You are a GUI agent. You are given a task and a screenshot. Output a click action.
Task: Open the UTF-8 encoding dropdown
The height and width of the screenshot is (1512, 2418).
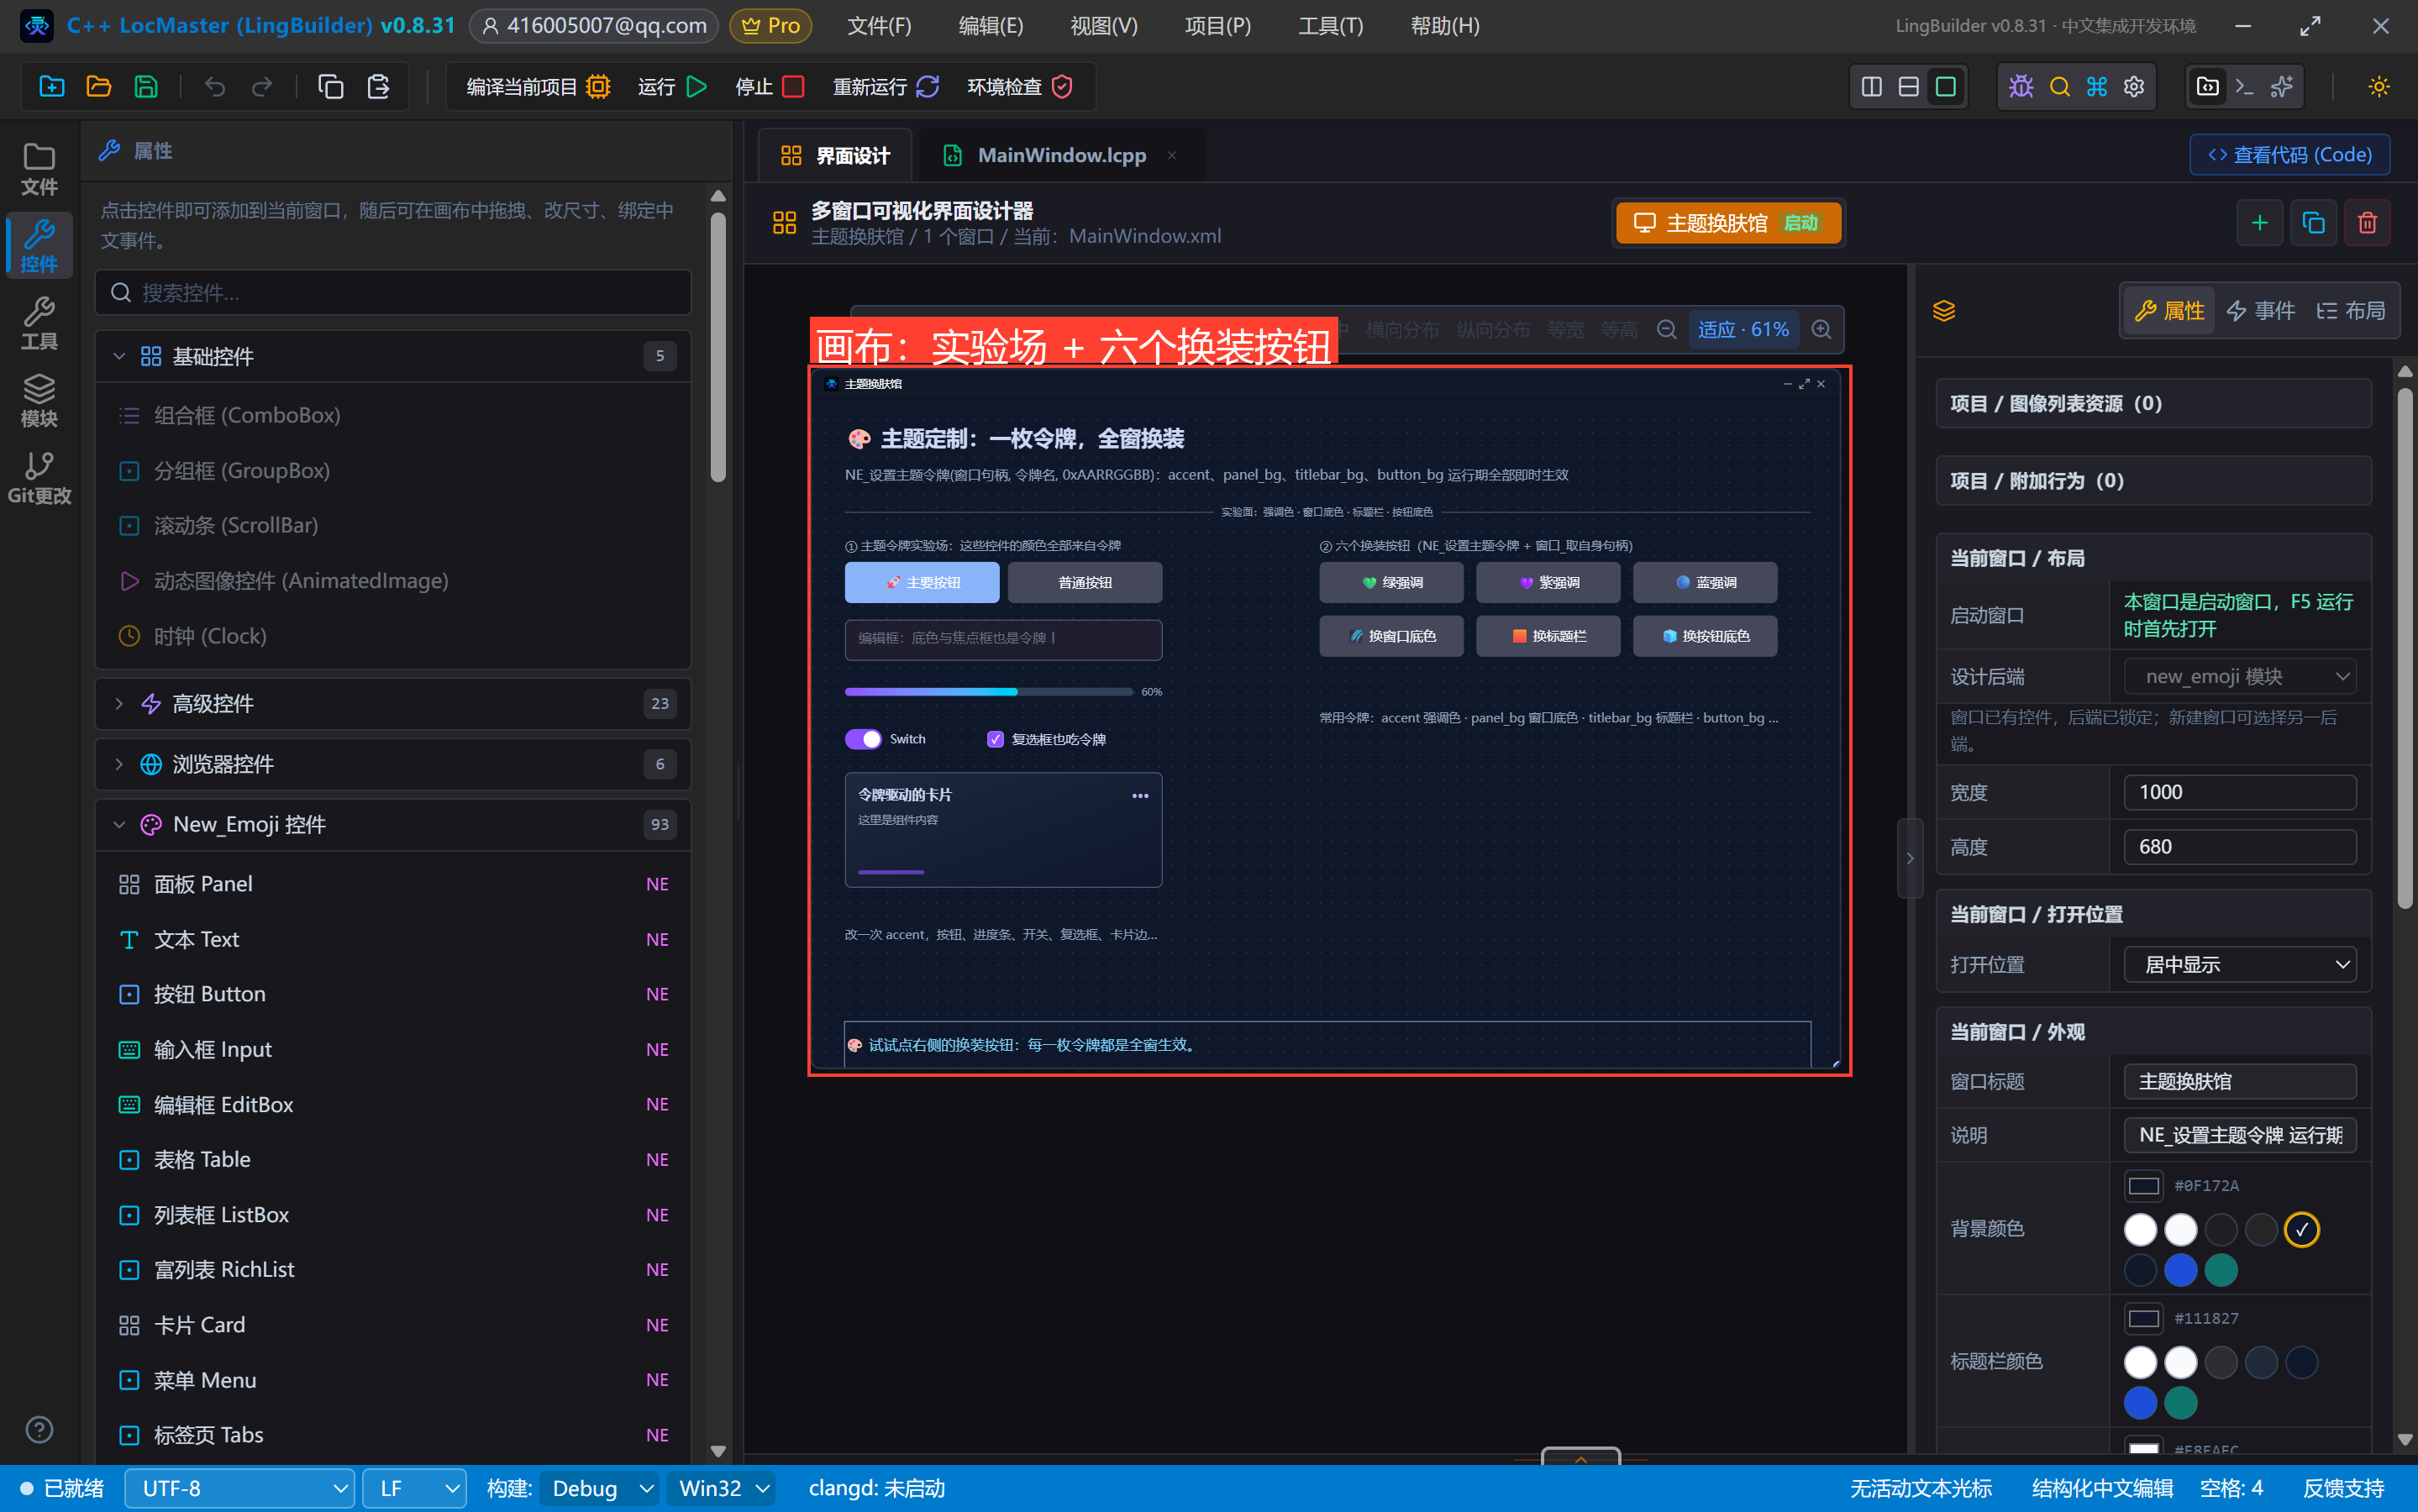[x=239, y=1488]
